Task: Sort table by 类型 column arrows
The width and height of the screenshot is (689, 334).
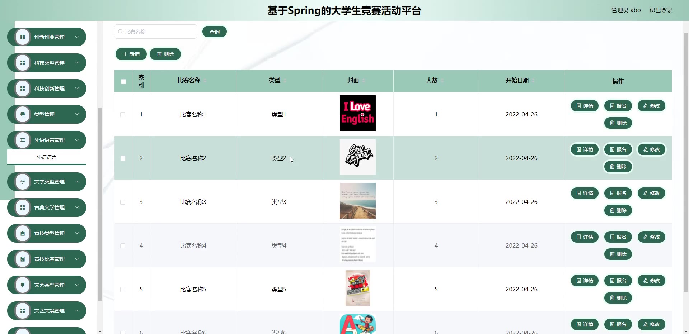Action: 285,81
